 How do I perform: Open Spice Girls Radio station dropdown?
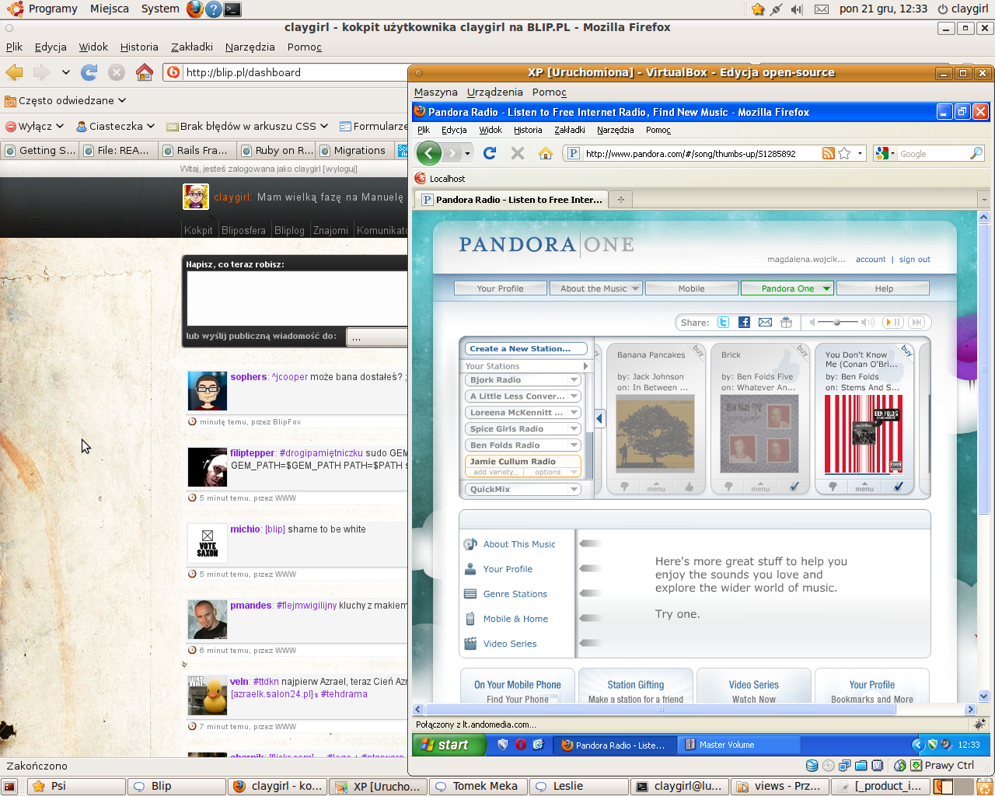pyautogui.click(x=574, y=429)
